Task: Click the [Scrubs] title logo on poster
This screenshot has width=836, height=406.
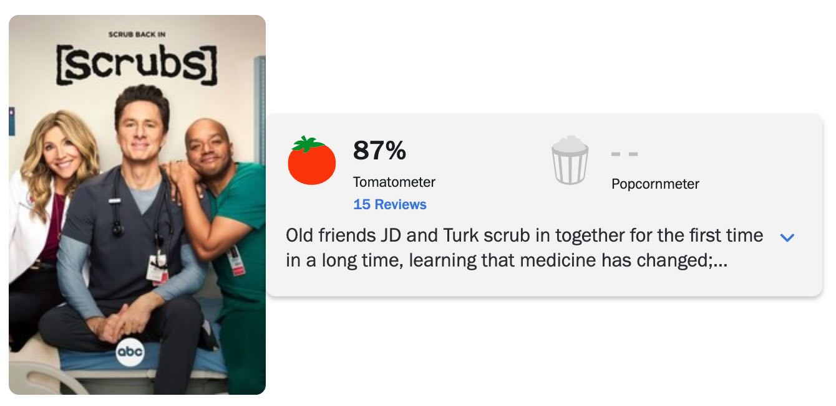Action: (x=137, y=64)
